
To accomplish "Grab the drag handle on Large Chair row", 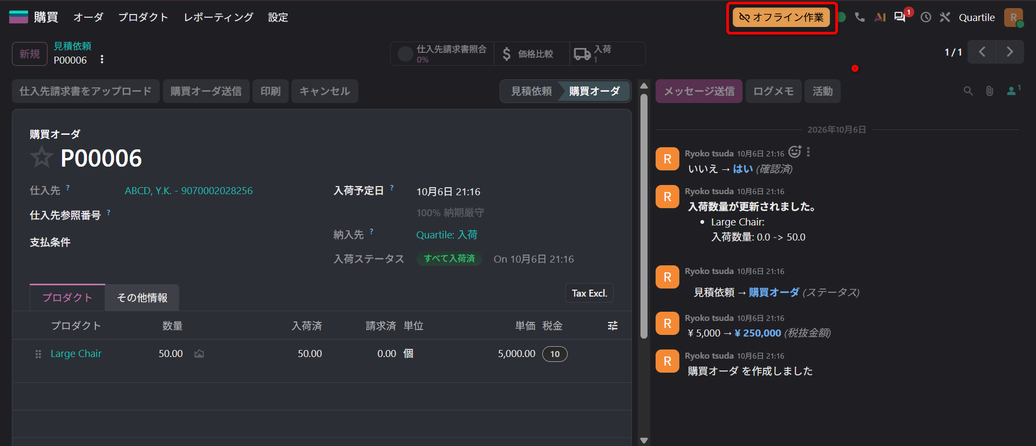I will pos(38,354).
